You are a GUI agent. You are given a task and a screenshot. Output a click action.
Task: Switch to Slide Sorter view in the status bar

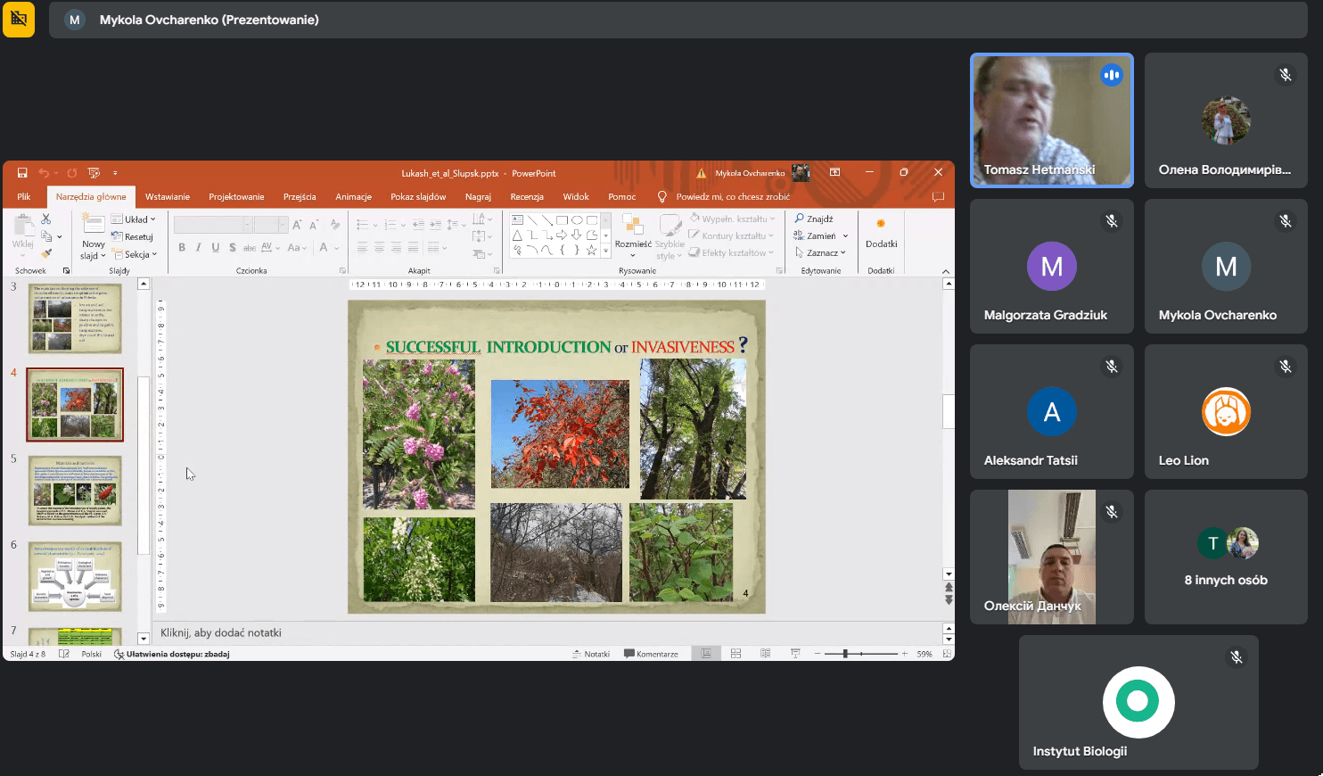[735, 654]
